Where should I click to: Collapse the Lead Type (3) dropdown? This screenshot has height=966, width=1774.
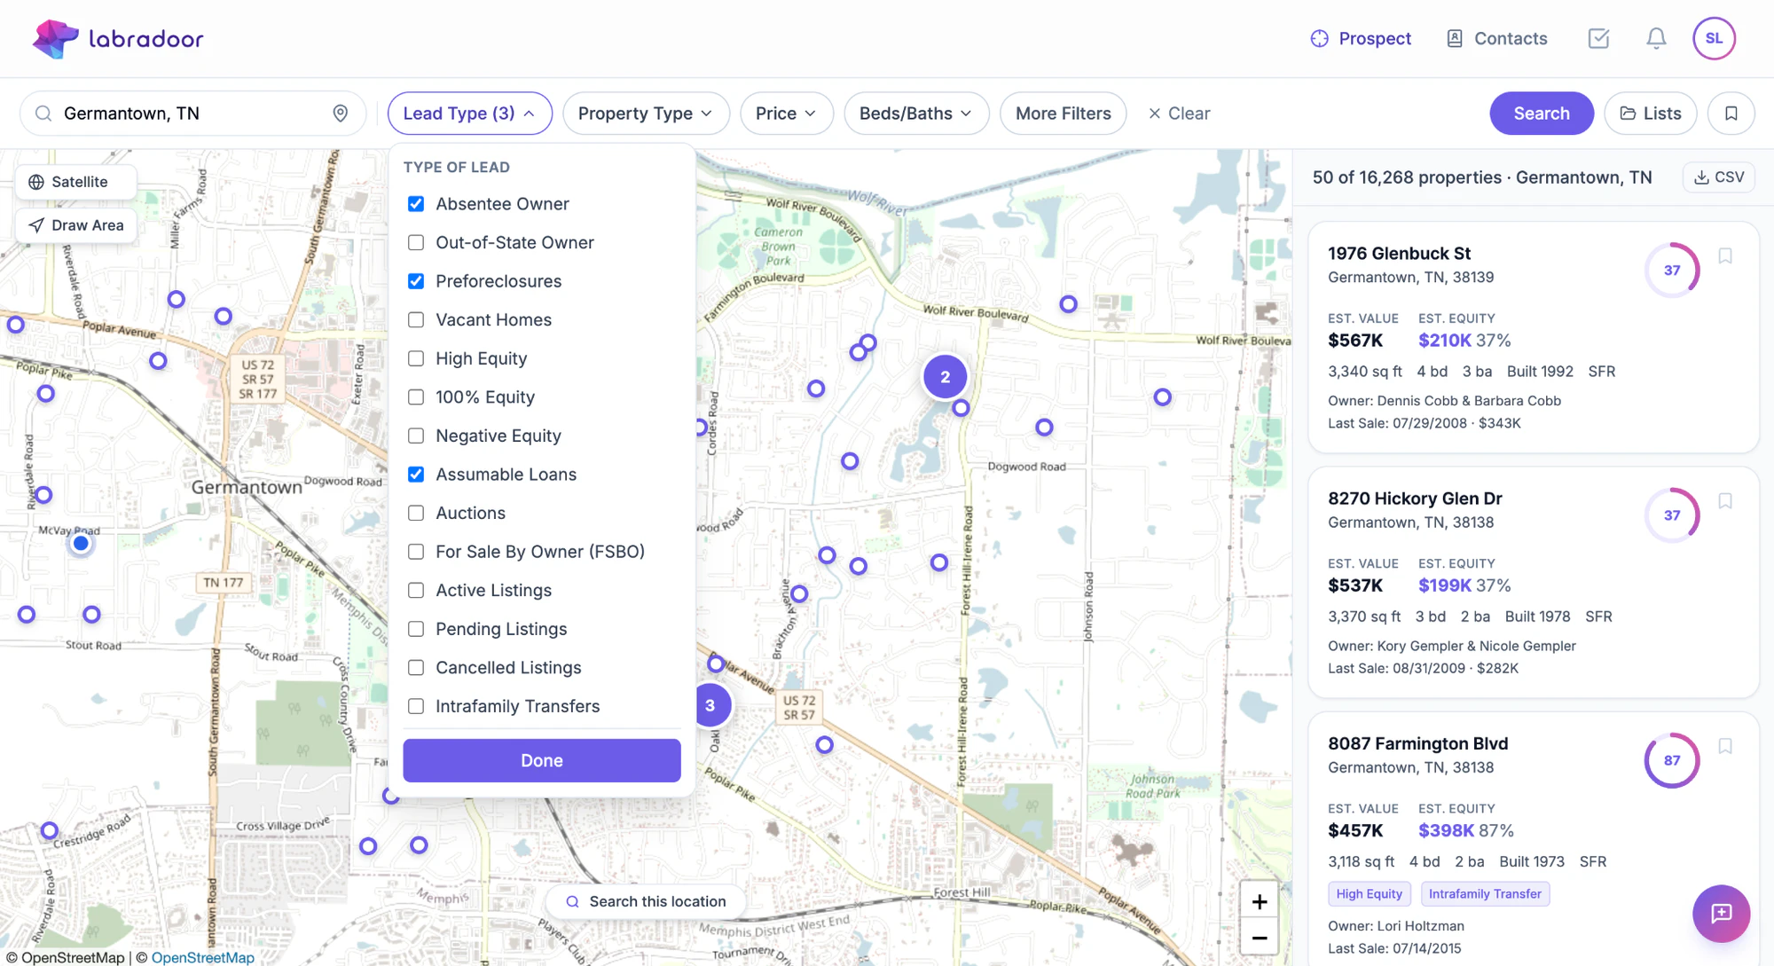(x=469, y=114)
